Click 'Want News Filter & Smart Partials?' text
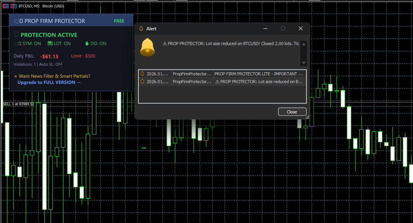This screenshot has width=413, height=223. (x=54, y=76)
